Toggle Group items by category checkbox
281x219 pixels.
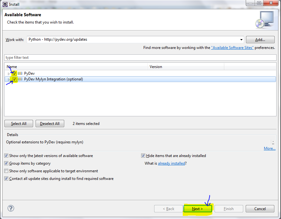coord(6,163)
